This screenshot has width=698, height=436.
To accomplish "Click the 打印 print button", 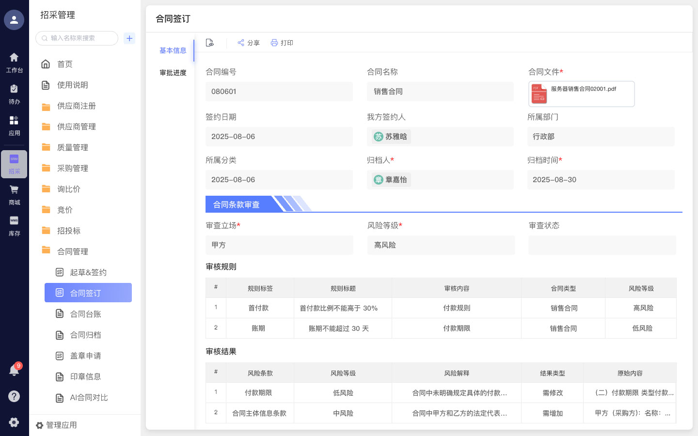I will click(282, 43).
